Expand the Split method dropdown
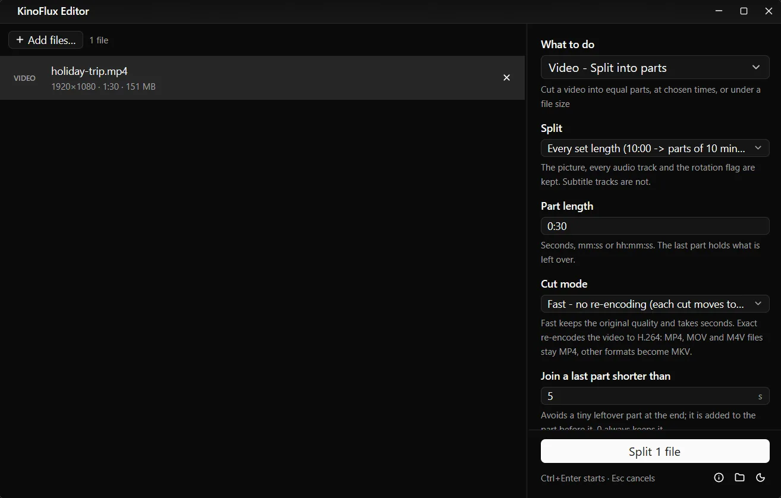781x498 pixels. click(655, 148)
